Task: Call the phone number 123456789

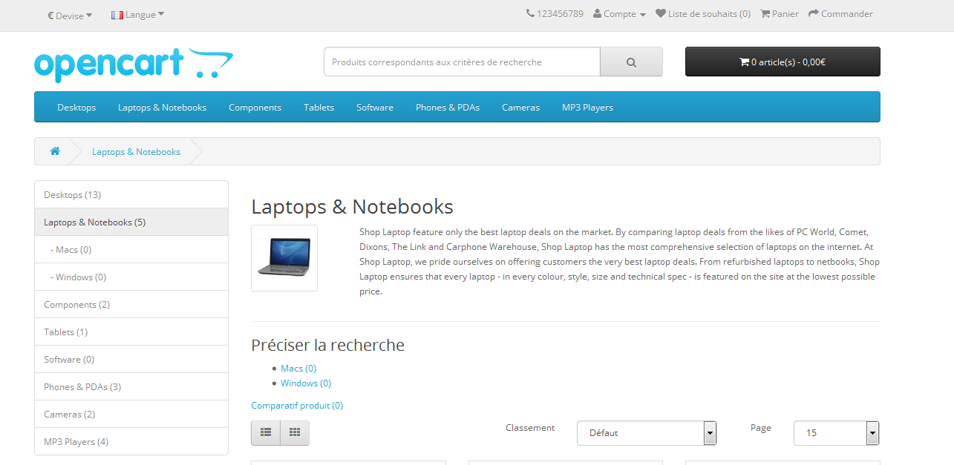Action: point(555,14)
